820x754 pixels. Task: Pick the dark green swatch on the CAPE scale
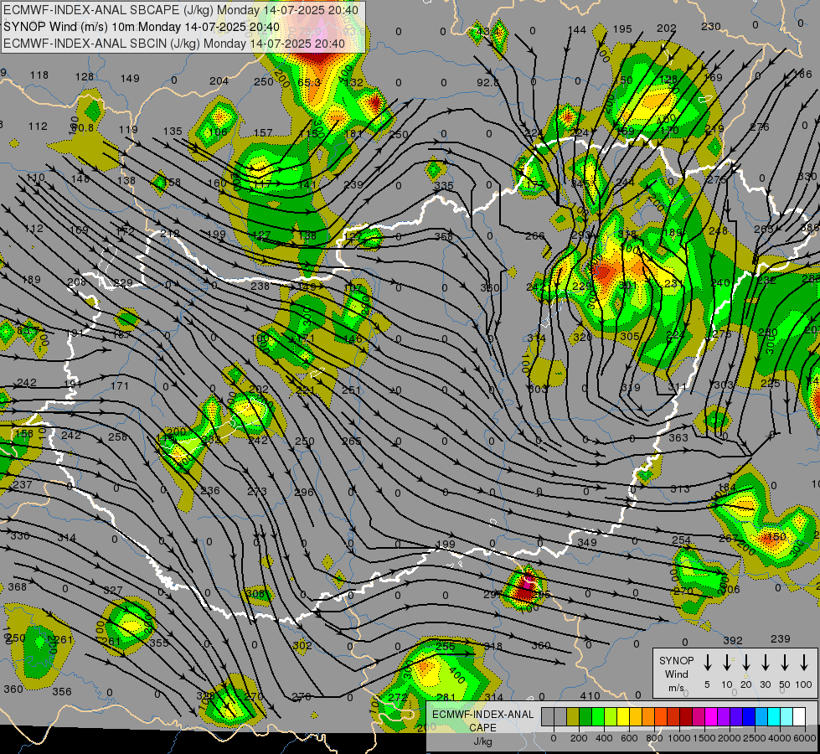coord(585,716)
